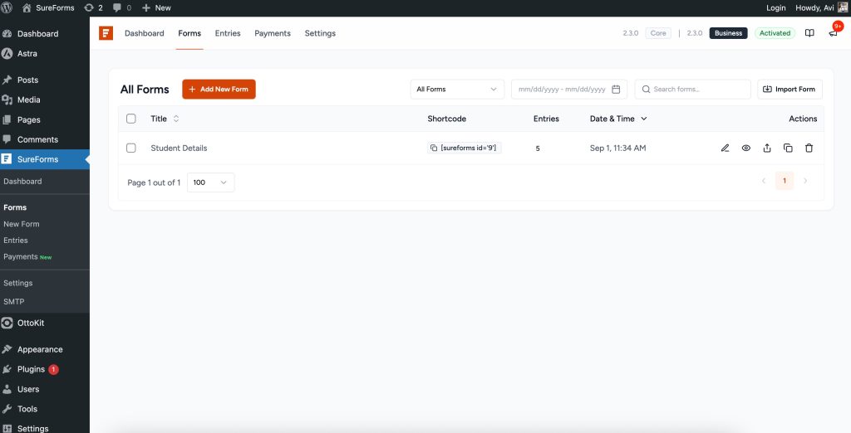Click the Add New Form button

click(219, 90)
